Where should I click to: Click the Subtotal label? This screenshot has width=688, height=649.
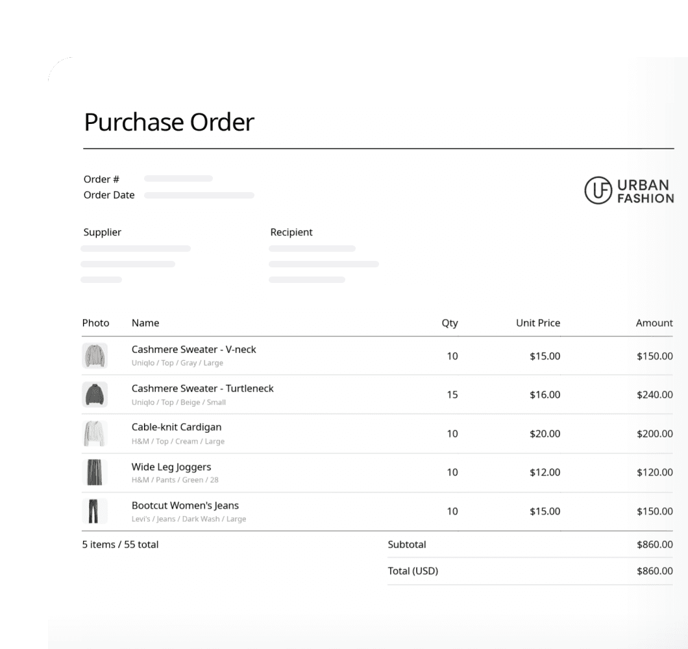[x=407, y=545]
